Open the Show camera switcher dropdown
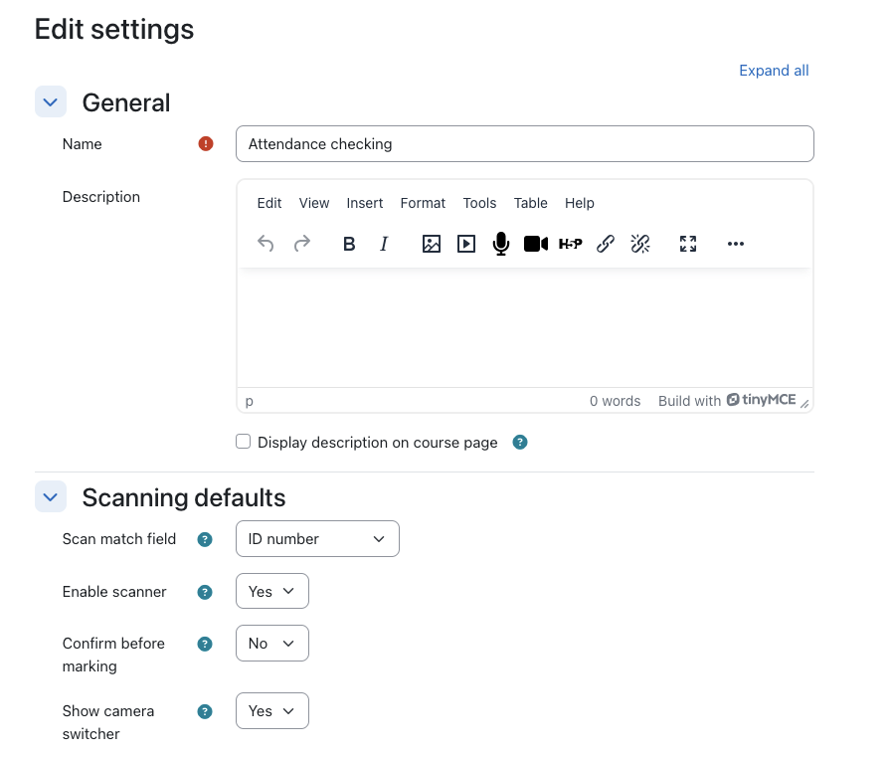Viewport: 891px width, 757px height. pos(272,711)
